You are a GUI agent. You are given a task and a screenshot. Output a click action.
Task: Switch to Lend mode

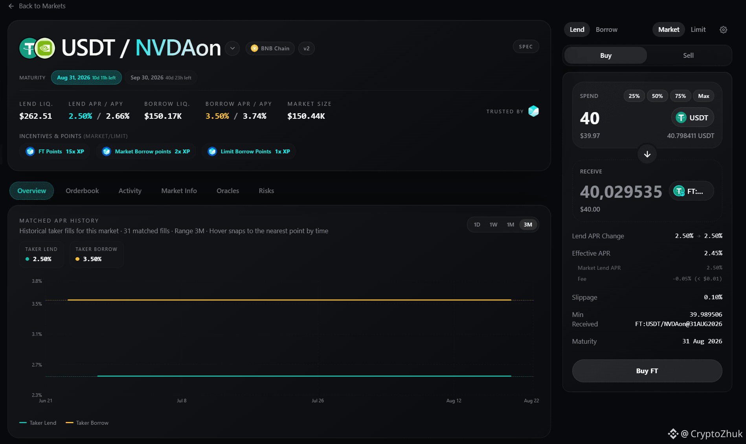tap(577, 29)
